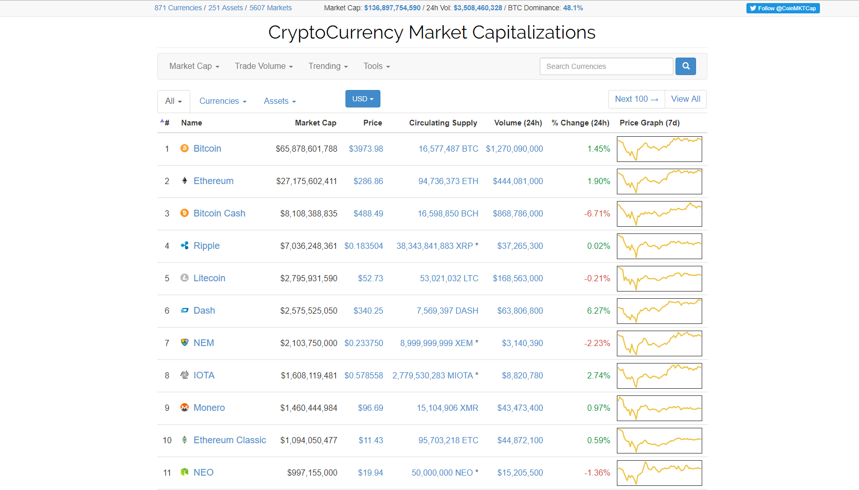Open Dash's 7d price graph
The width and height of the screenshot is (859, 490).
click(660, 311)
